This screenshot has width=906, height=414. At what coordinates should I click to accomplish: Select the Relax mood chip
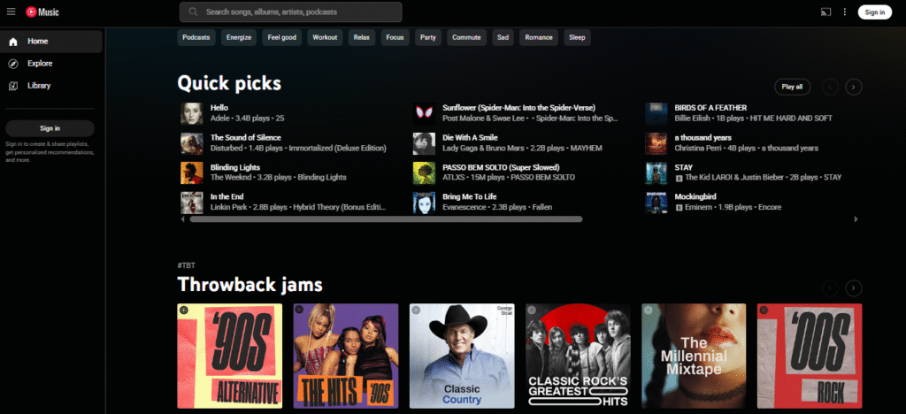point(362,37)
